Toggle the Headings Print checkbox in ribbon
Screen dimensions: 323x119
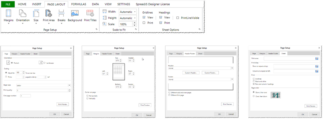(x=161, y=23)
